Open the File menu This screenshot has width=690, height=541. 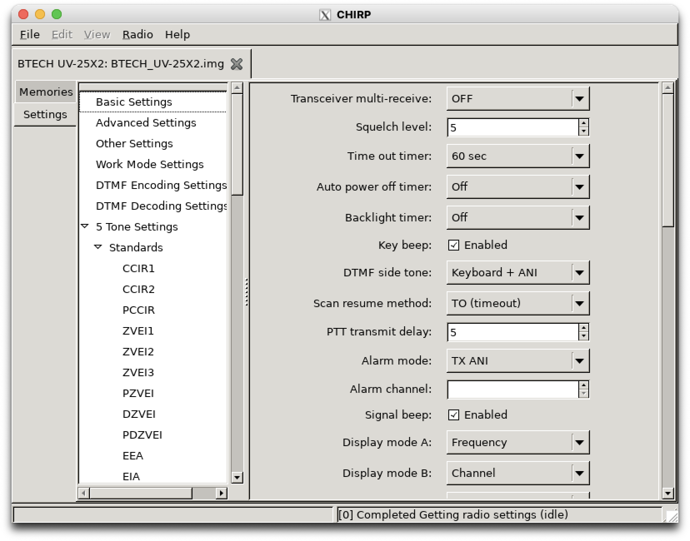[x=30, y=35]
